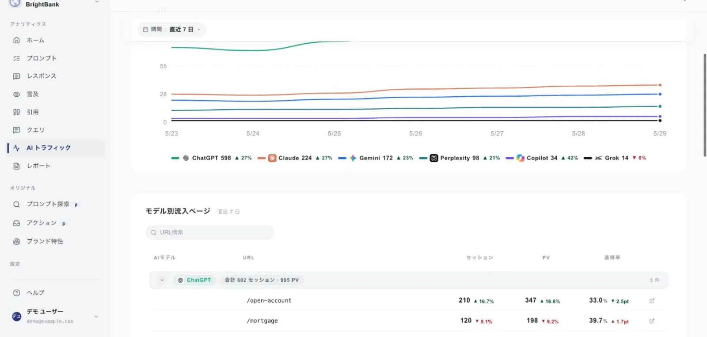
Task: Open the 期間 直近 7 日 dropdown
Action: point(172,30)
